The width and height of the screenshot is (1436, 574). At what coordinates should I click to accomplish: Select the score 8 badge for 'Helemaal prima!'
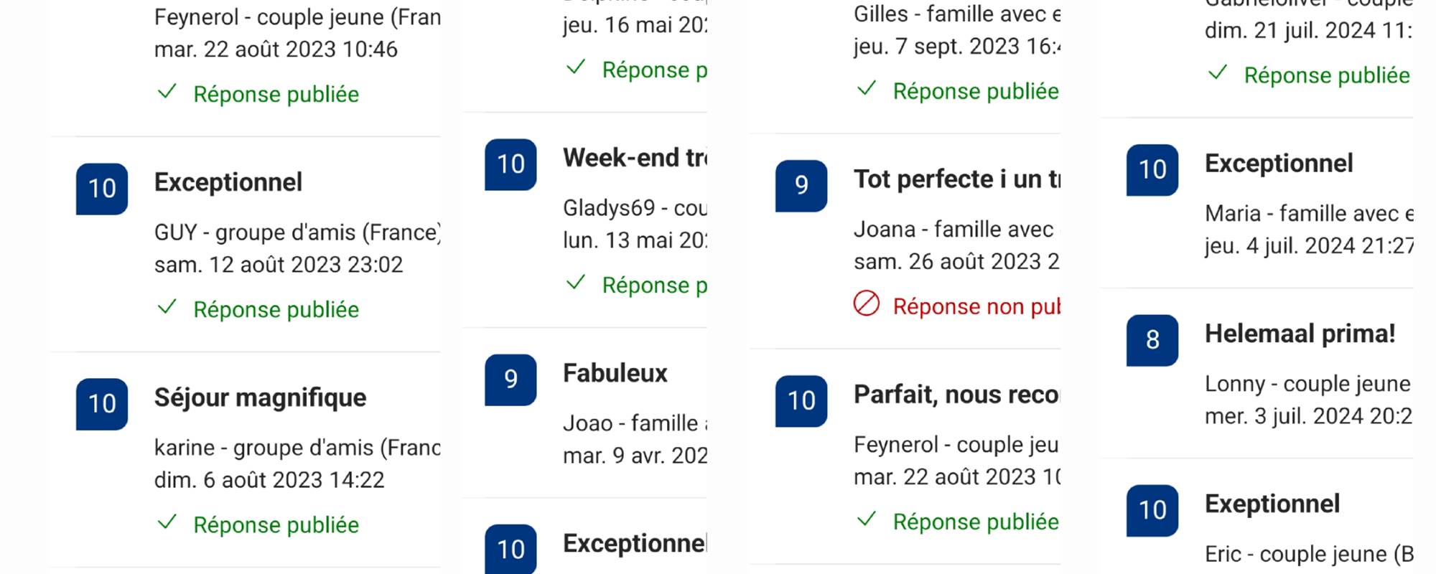point(1152,340)
